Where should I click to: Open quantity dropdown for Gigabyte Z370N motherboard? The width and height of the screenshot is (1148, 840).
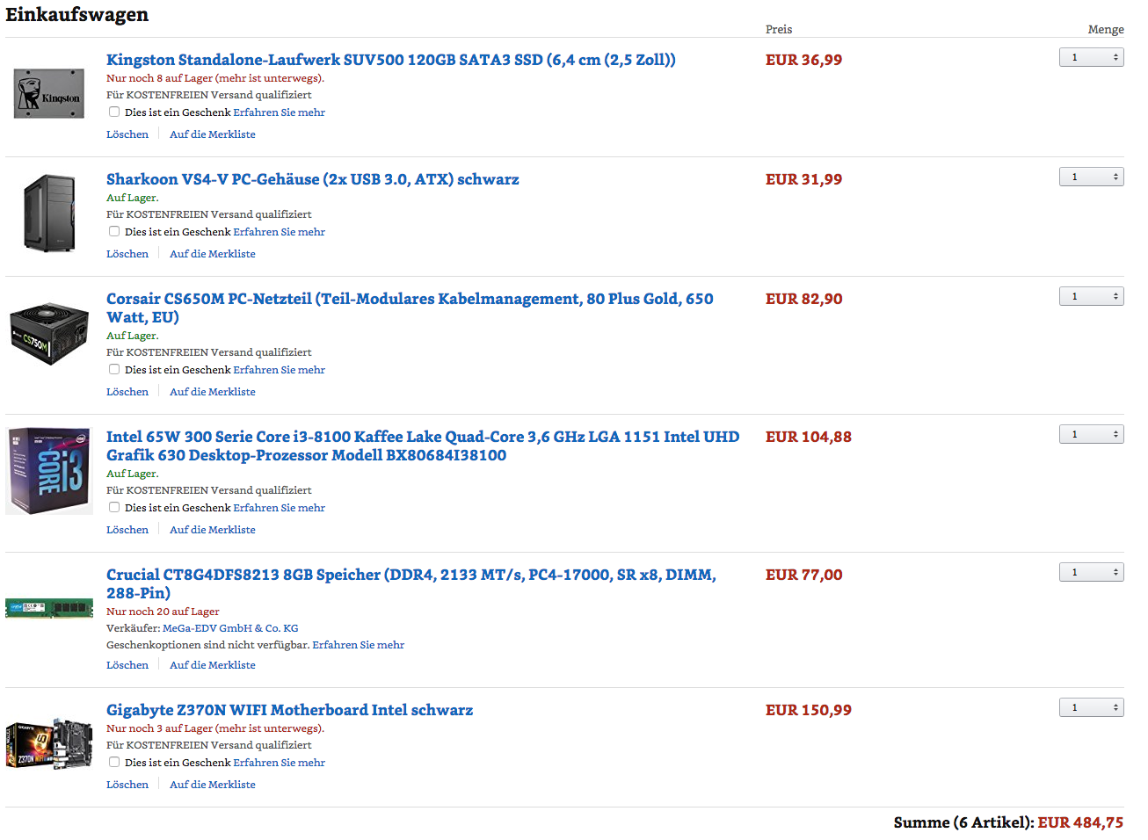pos(1091,707)
